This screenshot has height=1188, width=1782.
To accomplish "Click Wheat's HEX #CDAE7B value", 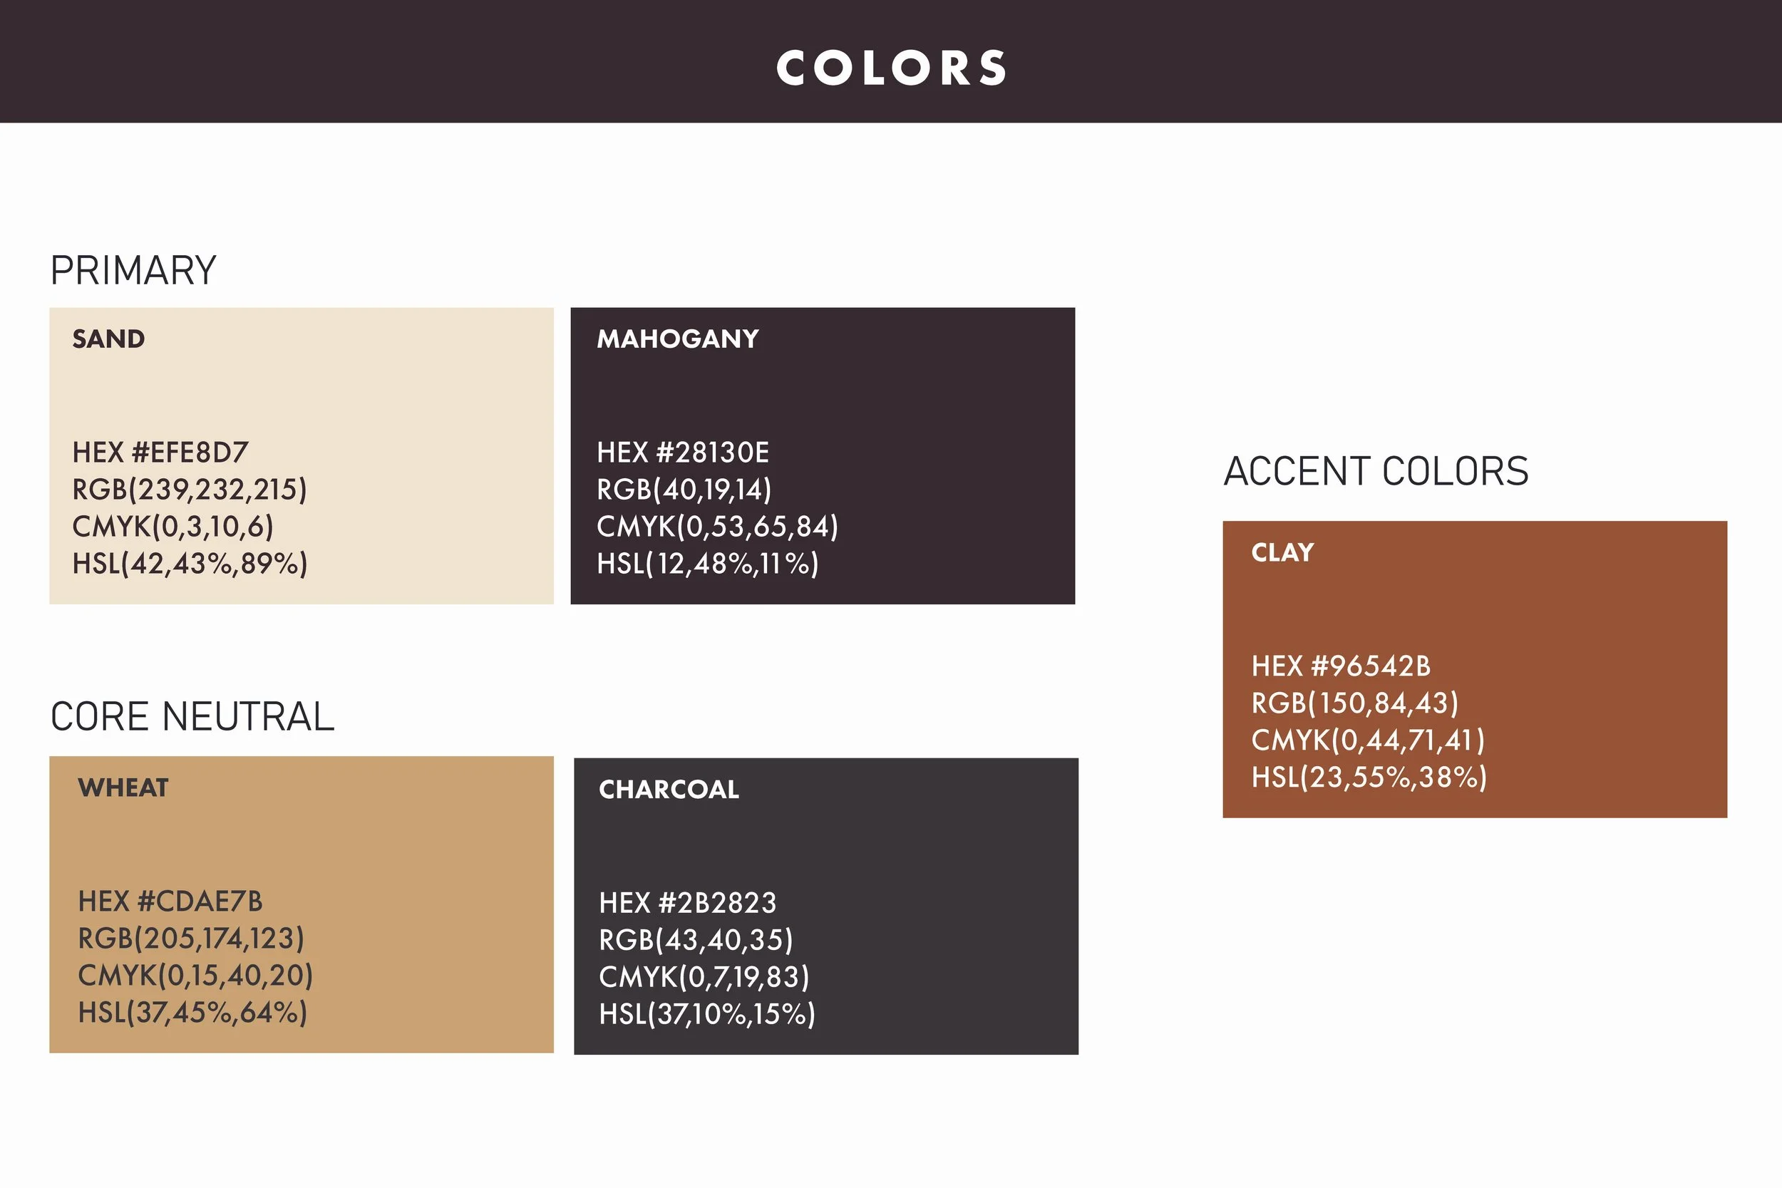I will pyautogui.click(x=170, y=902).
